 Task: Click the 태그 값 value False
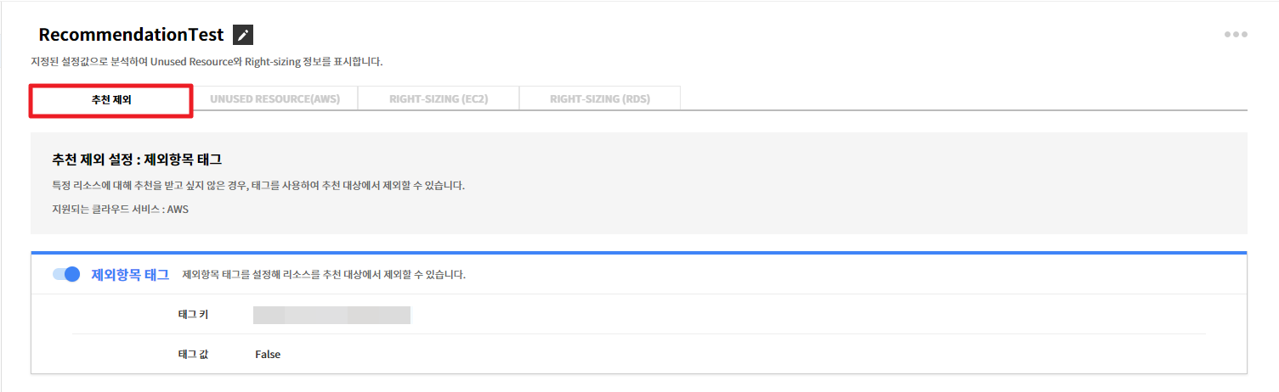268,355
